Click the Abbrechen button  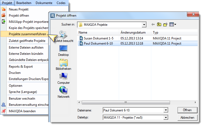(x=187, y=118)
